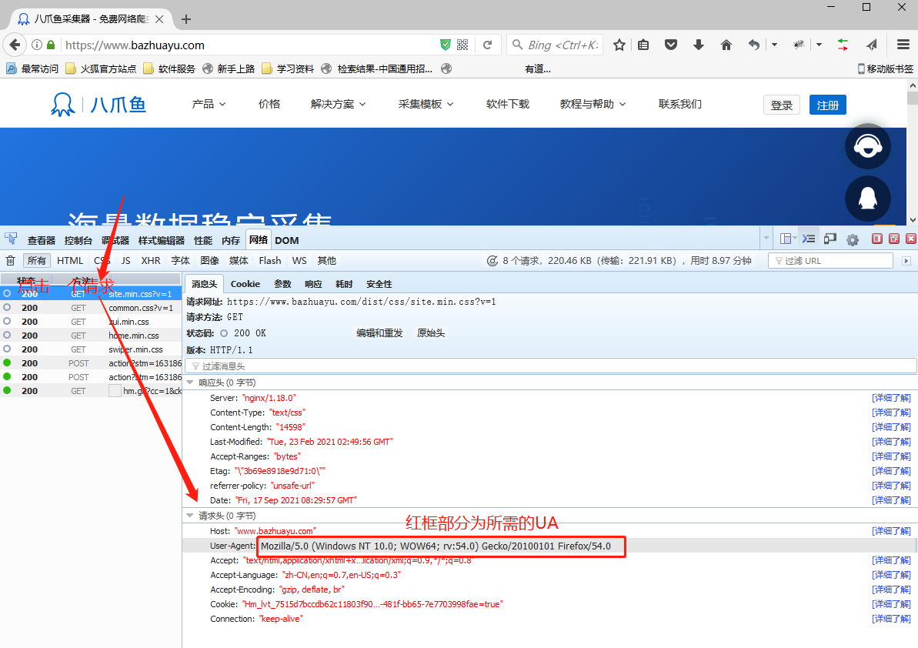This screenshot has height=648, width=918.
Task: Click the green and red arrows toolbar icon
Action: (x=843, y=45)
